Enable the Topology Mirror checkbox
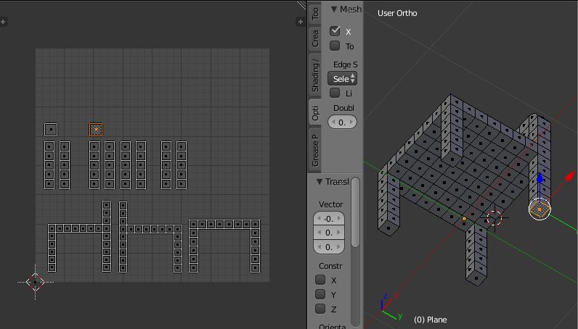The width and height of the screenshot is (578, 329). (x=335, y=46)
